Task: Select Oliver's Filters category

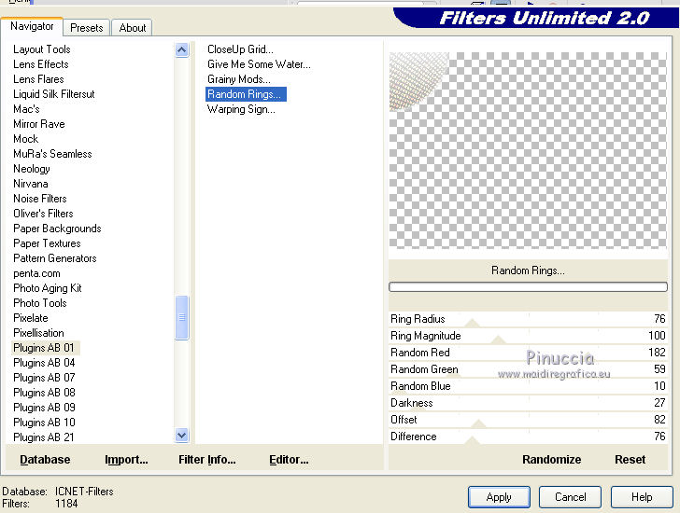Action: point(43,214)
